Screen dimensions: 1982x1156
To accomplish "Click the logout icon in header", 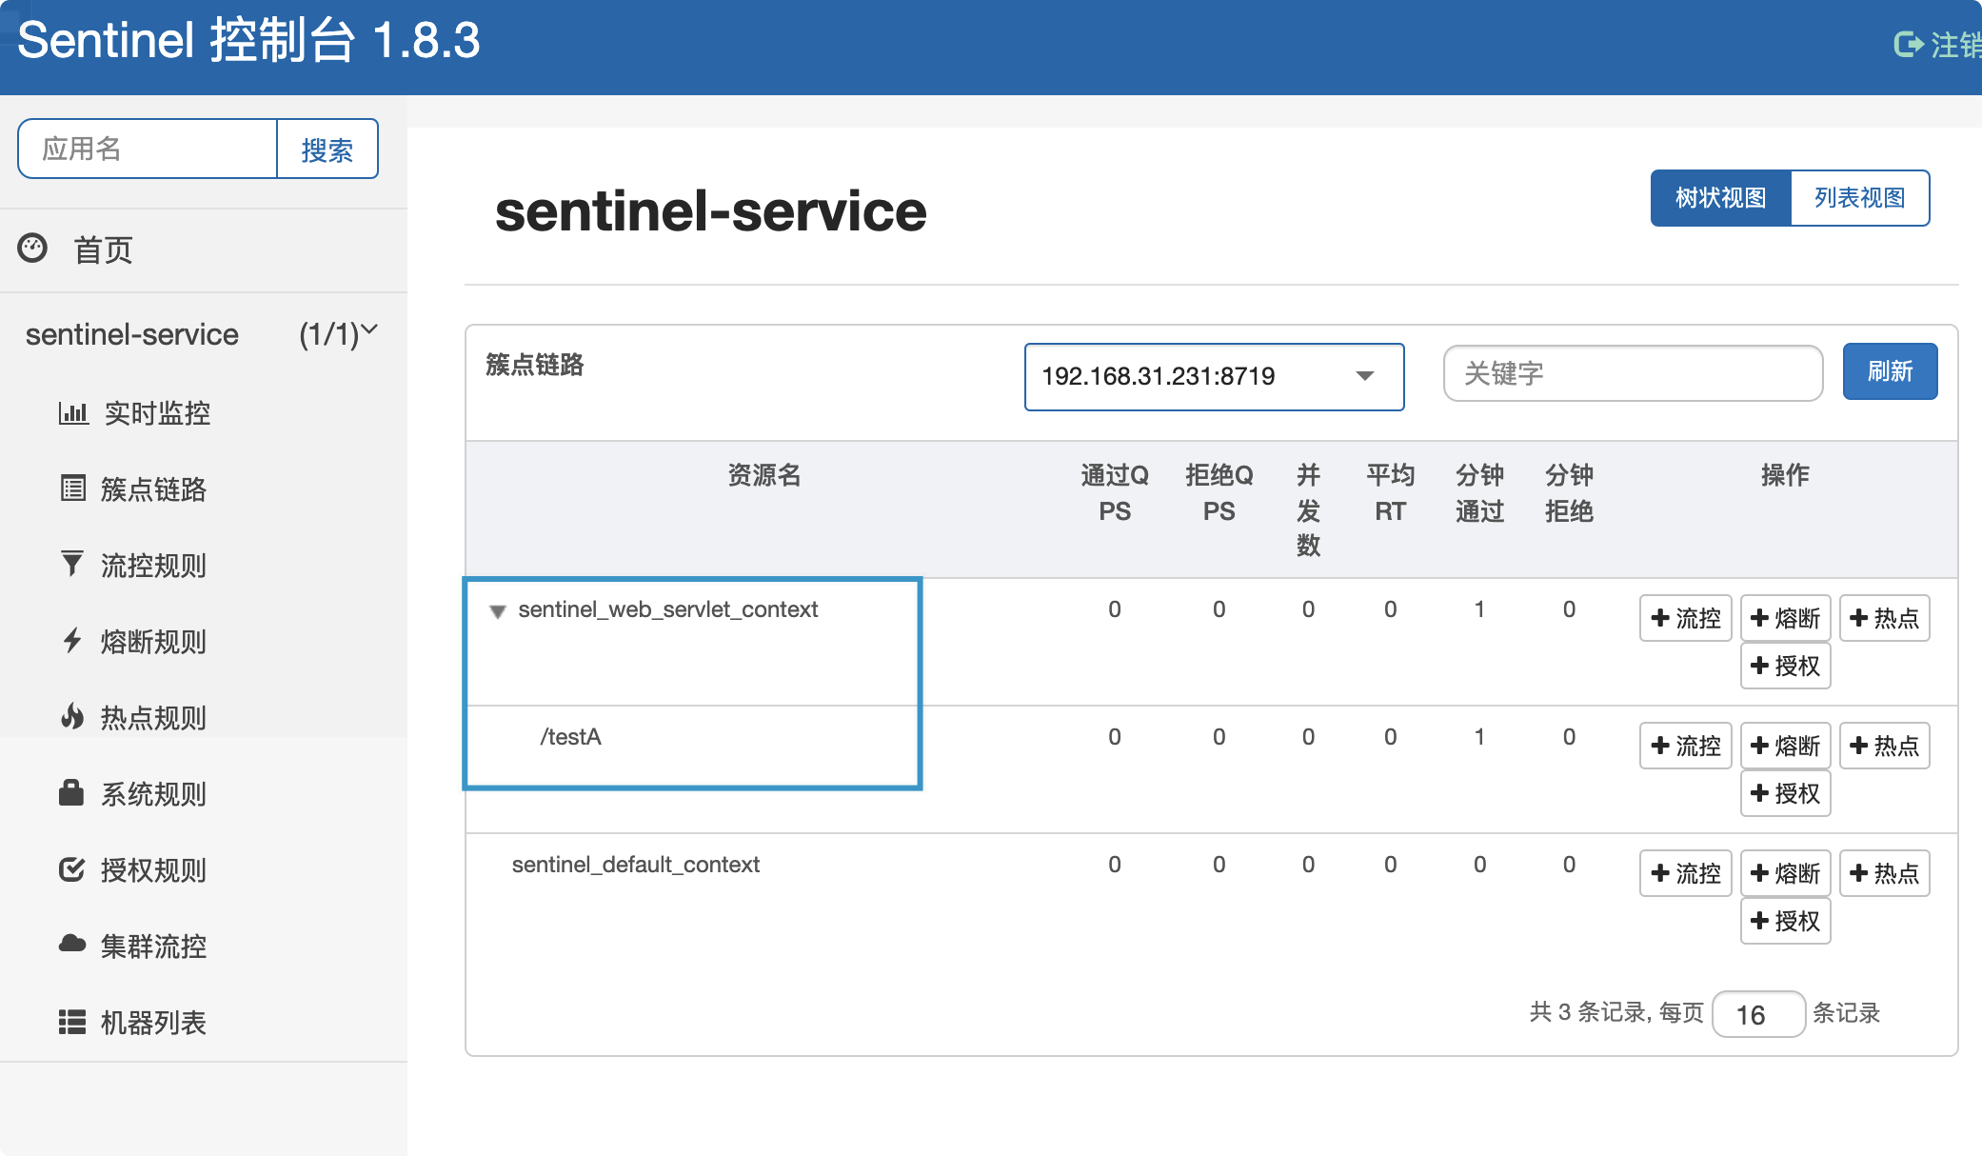I will point(1908,44).
